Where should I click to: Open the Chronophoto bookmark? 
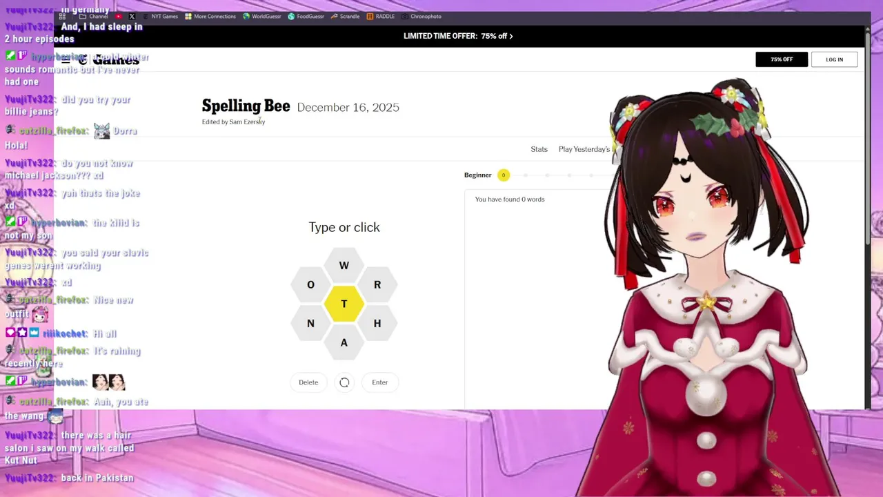pos(421,16)
